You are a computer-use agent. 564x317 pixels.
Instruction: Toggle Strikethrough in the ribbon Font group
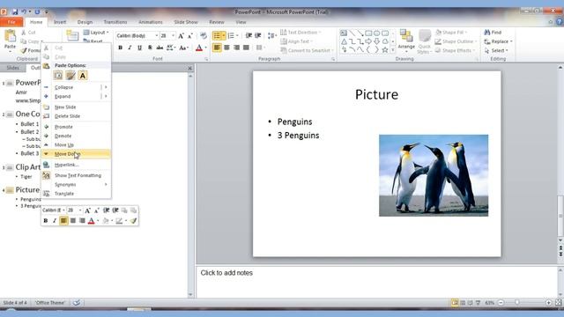pos(160,48)
